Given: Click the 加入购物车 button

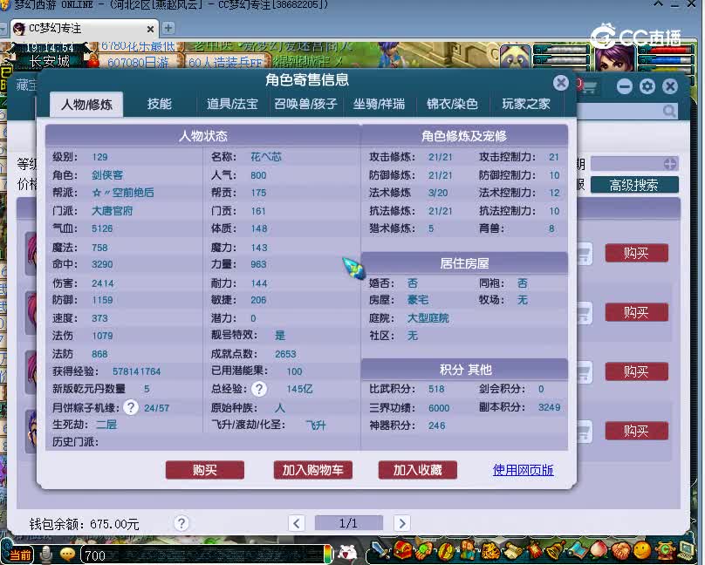Looking at the screenshot, I should pos(312,470).
